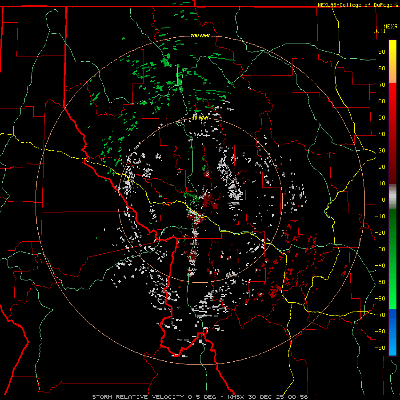Click the 80 value on velocity scale
The width and height of the screenshot is (400, 400).
point(382,68)
